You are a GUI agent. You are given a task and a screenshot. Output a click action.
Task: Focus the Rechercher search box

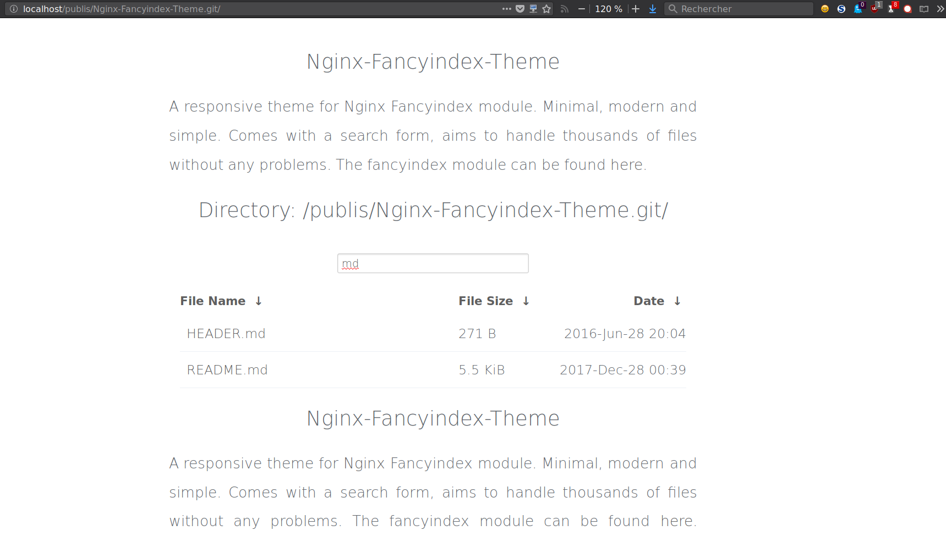tap(739, 9)
